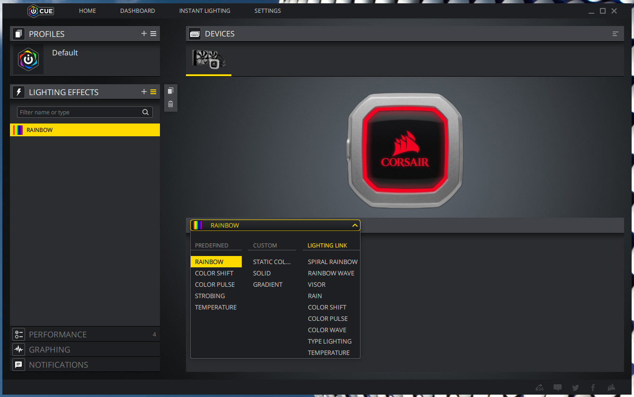
Task: Choose VISOR lighting link
Action: [x=317, y=284]
